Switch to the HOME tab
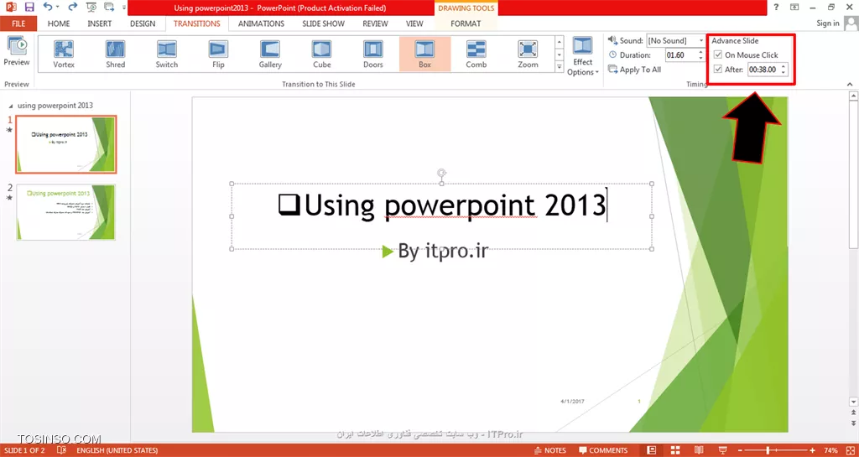Image resolution: width=859 pixels, height=457 pixels. click(x=59, y=23)
